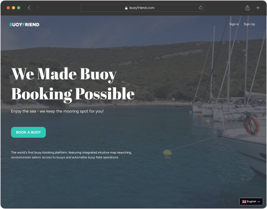Click the BuoyFriend logo
Screen dimensions: 267x209
coord(25,25)
